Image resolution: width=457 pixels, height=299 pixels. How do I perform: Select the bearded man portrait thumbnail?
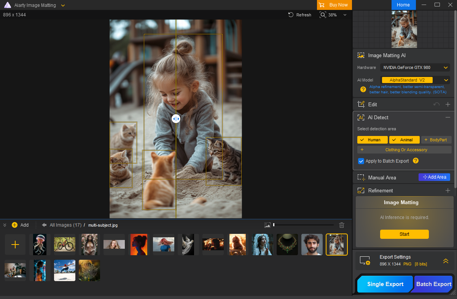coord(312,245)
